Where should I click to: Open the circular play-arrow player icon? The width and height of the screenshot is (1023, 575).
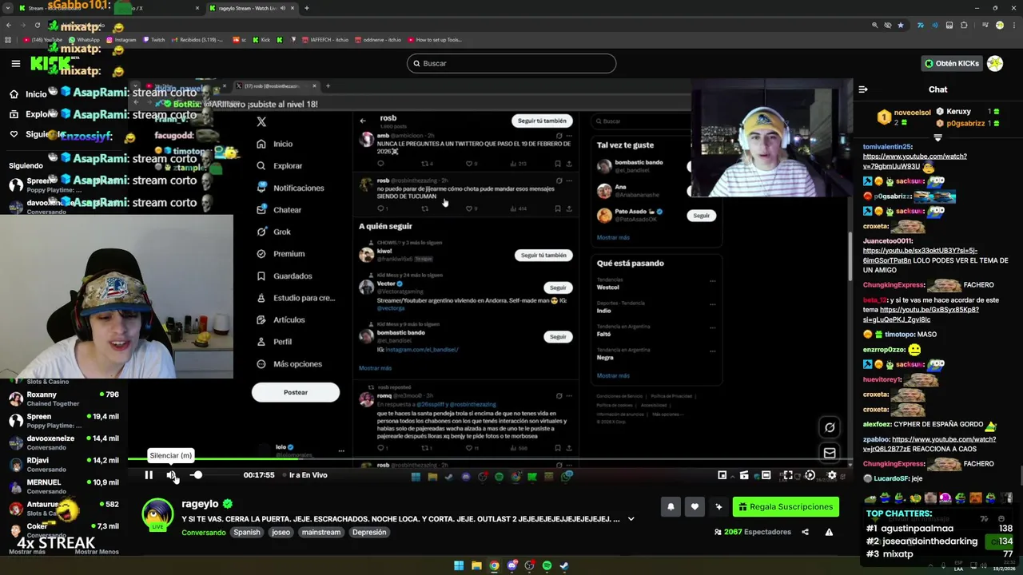(810, 475)
